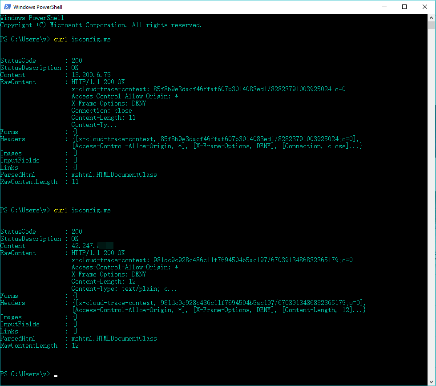Image resolution: width=436 pixels, height=386 pixels.
Task: Click the empty prompt with the blinking cursor
Action: pos(29,374)
